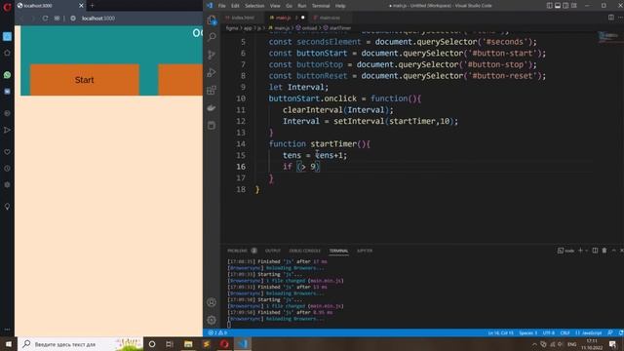The height and width of the screenshot is (351, 624).
Task: Open the Help menu
Action: point(340,6)
